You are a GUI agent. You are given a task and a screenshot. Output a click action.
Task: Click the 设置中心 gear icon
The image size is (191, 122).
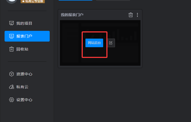(x=12, y=100)
